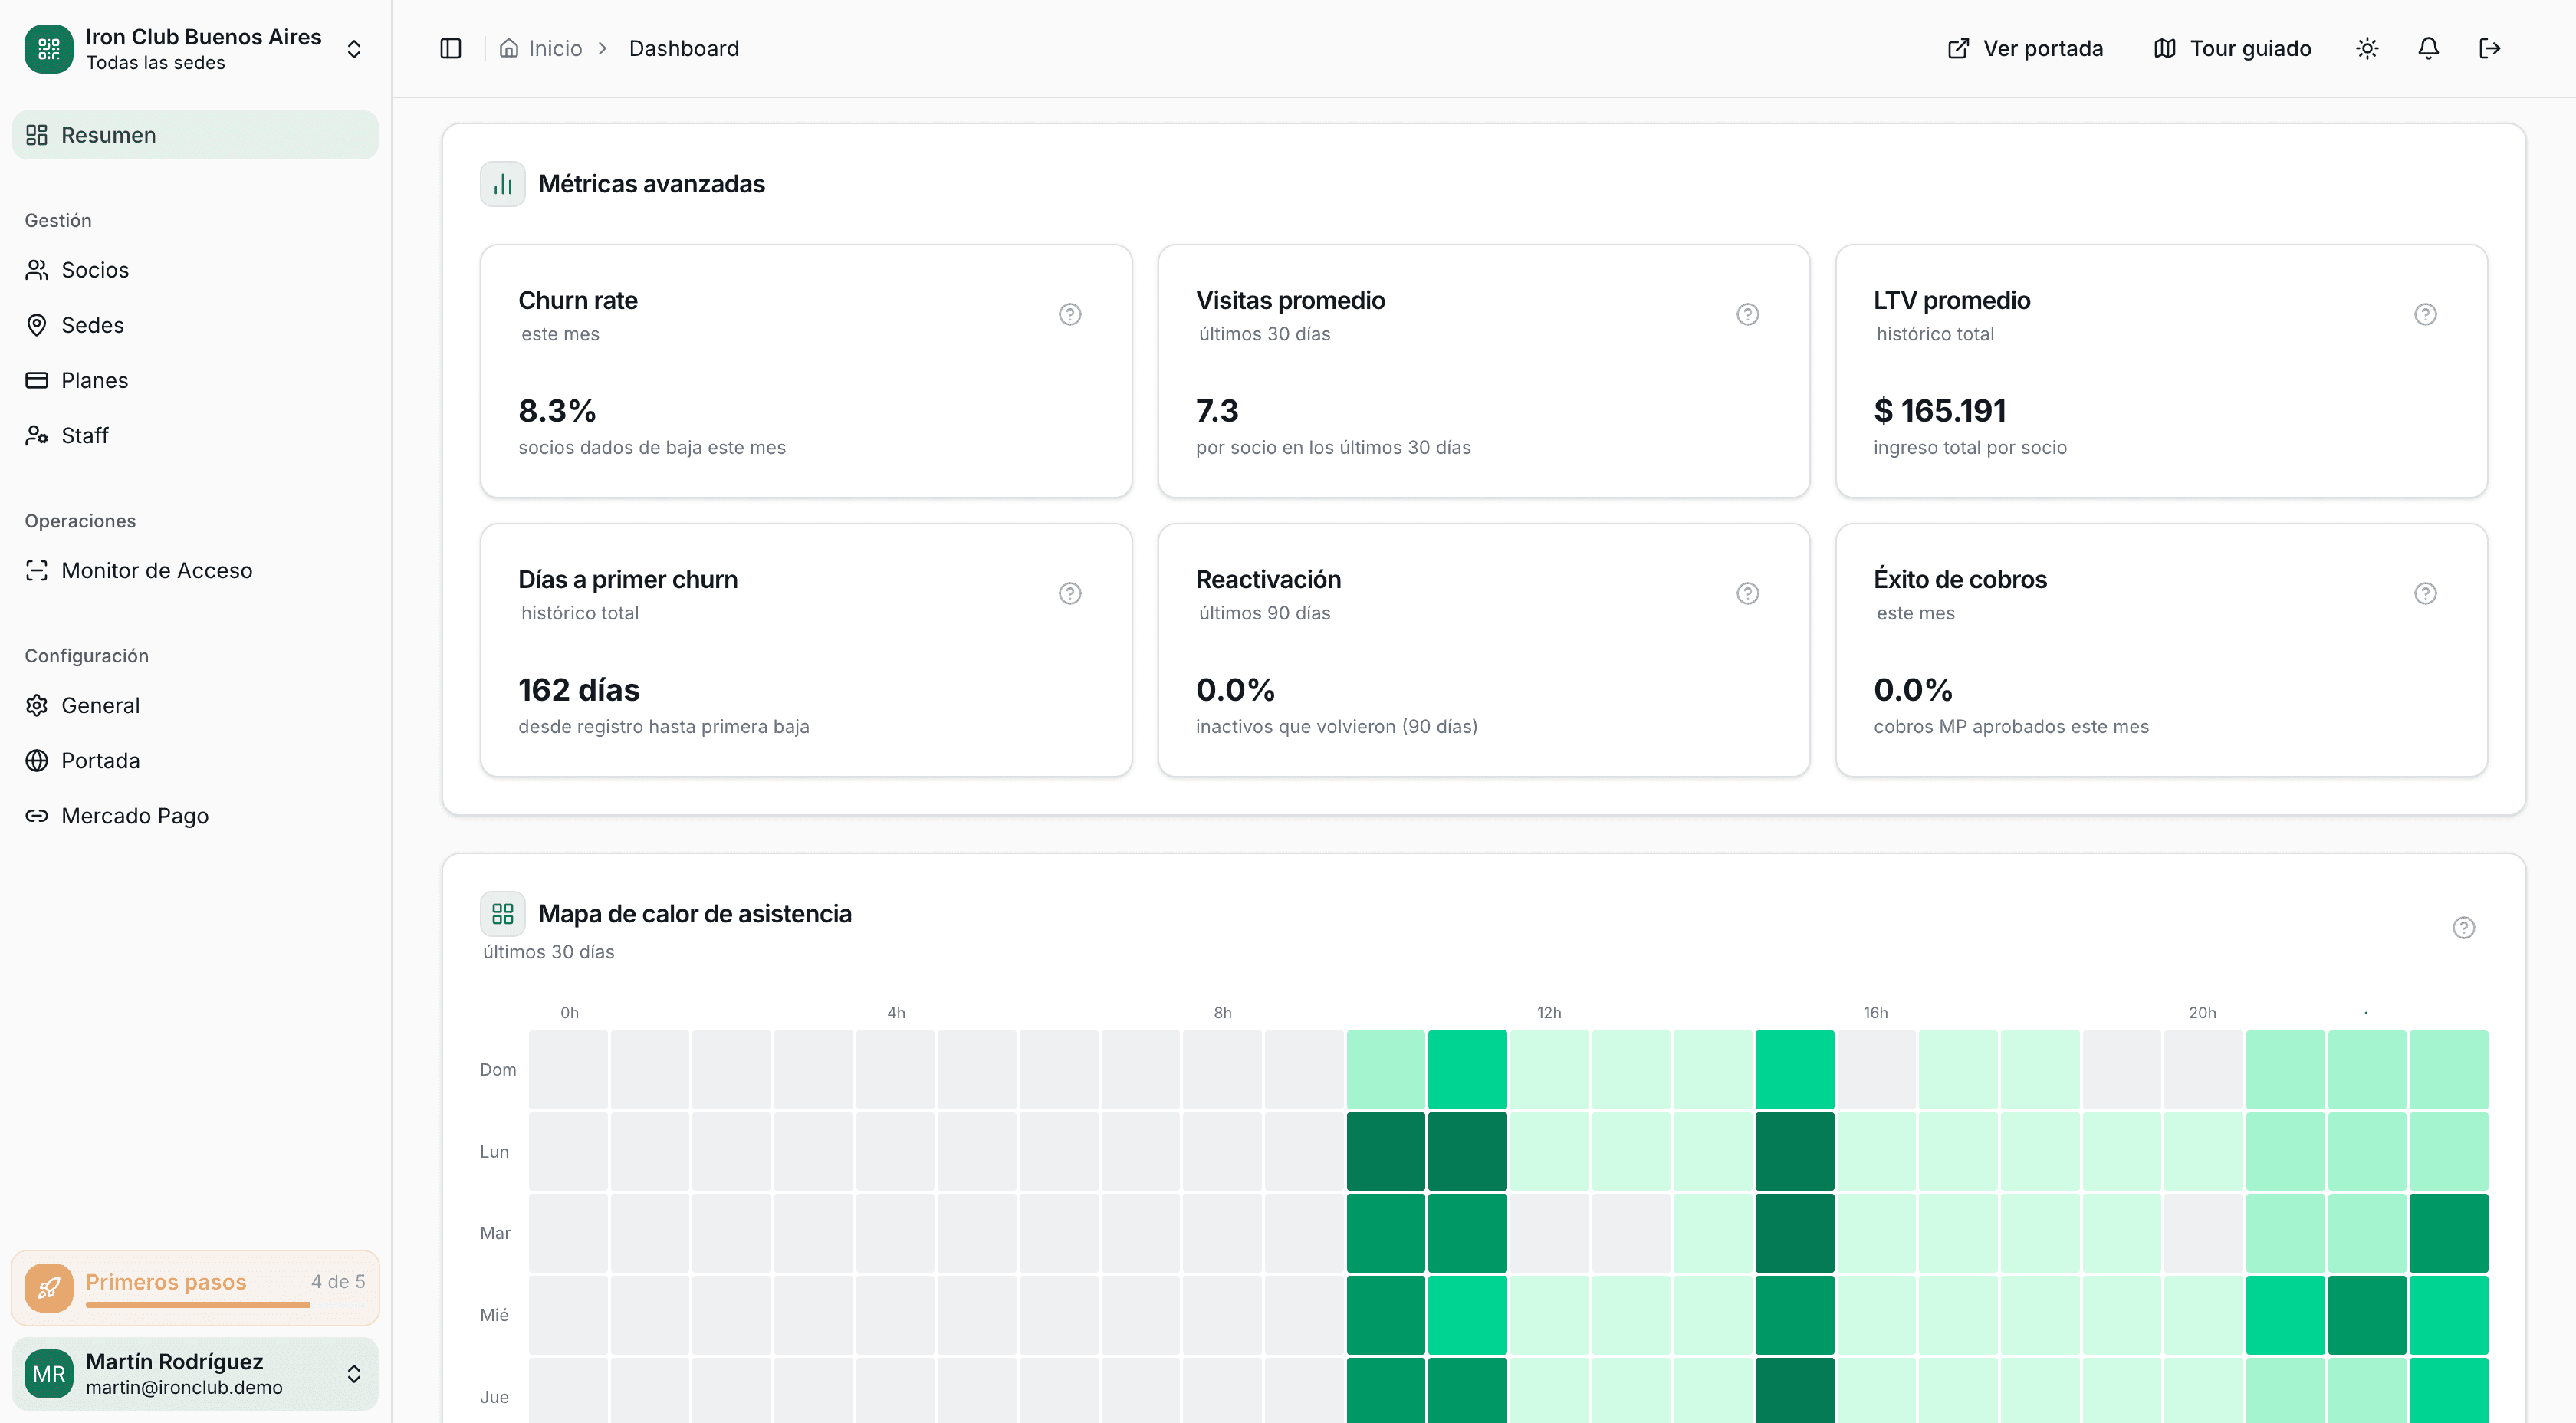Expand the Martín Rodríguez user menu
2576x1423 pixels.
pyautogui.click(x=354, y=1373)
